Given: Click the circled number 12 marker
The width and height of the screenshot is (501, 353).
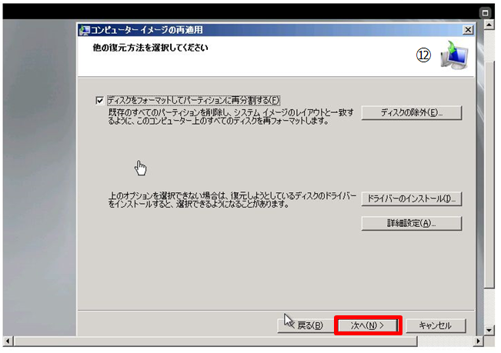Looking at the screenshot, I should click(x=423, y=58).
